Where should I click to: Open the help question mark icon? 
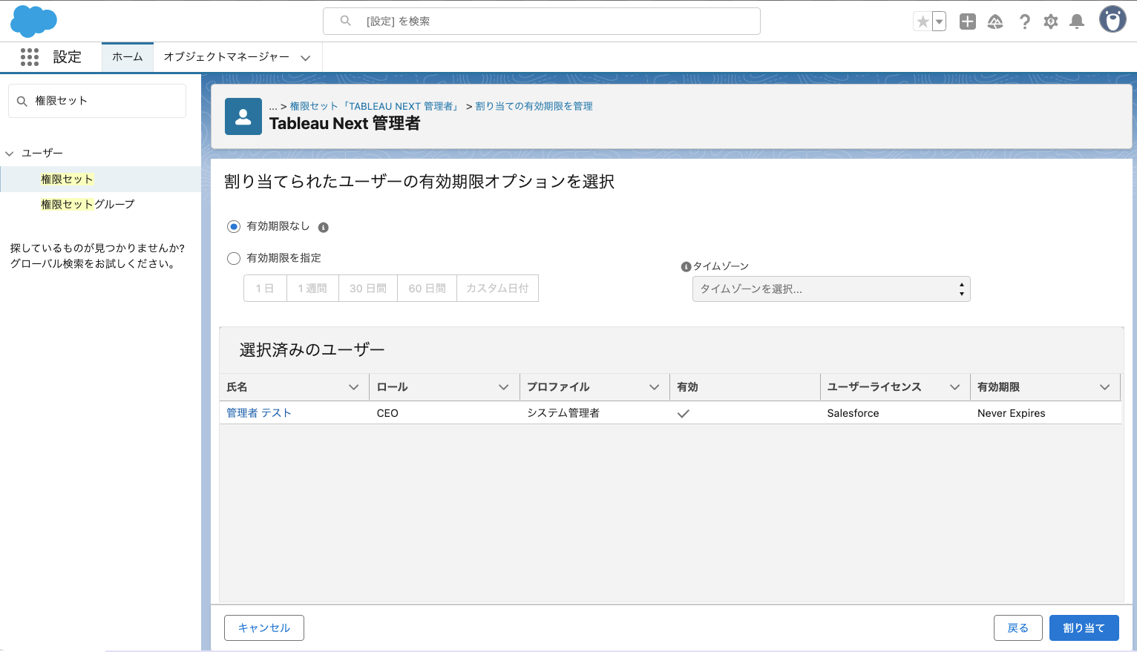tap(1024, 22)
